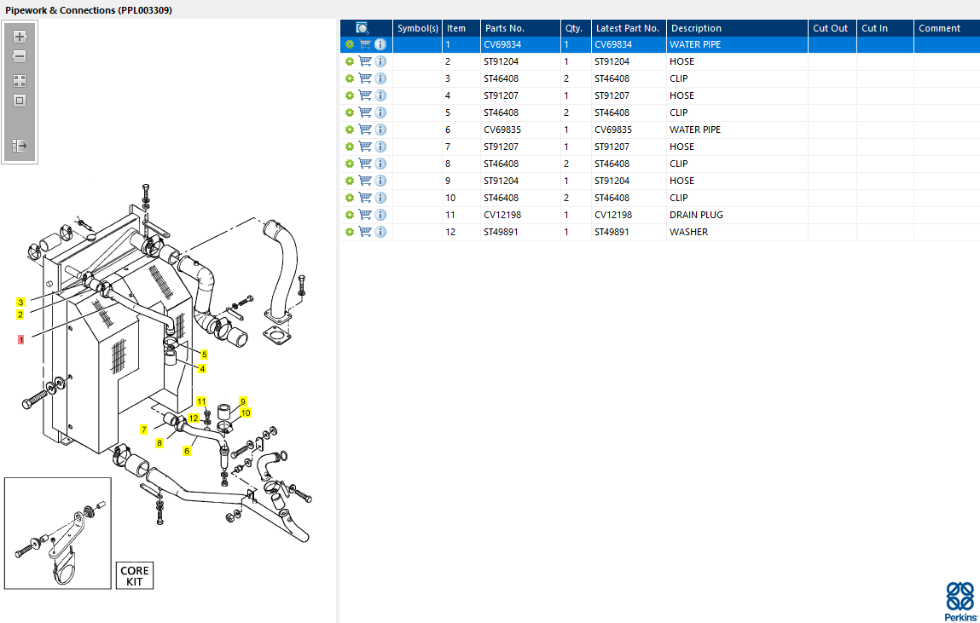This screenshot has height=623, width=980.
Task: Show info for item 8 CLIP
Action: point(380,164)
